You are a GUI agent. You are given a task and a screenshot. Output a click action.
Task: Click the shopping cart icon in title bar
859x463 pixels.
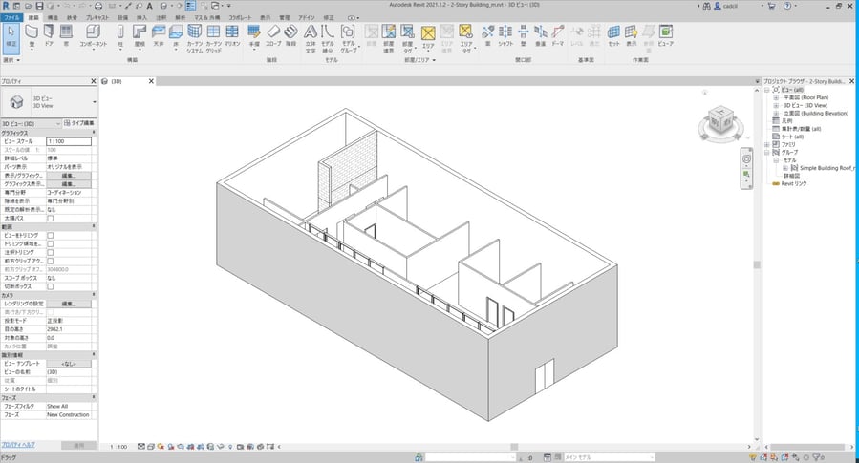(771, 6)
